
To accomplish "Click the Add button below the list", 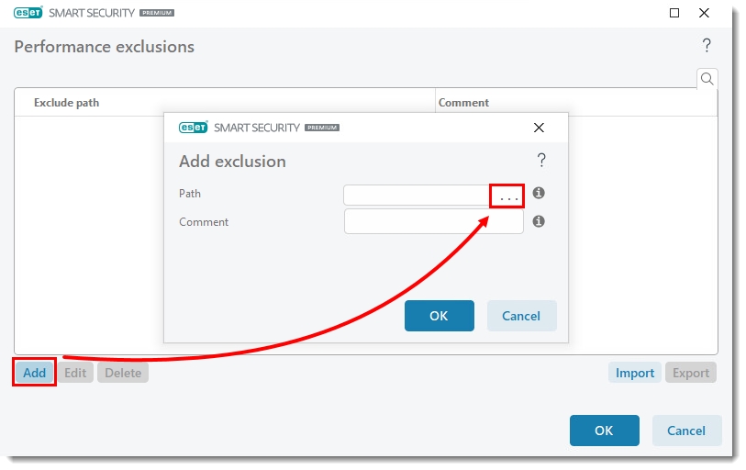I will click(x=35, y=373).
